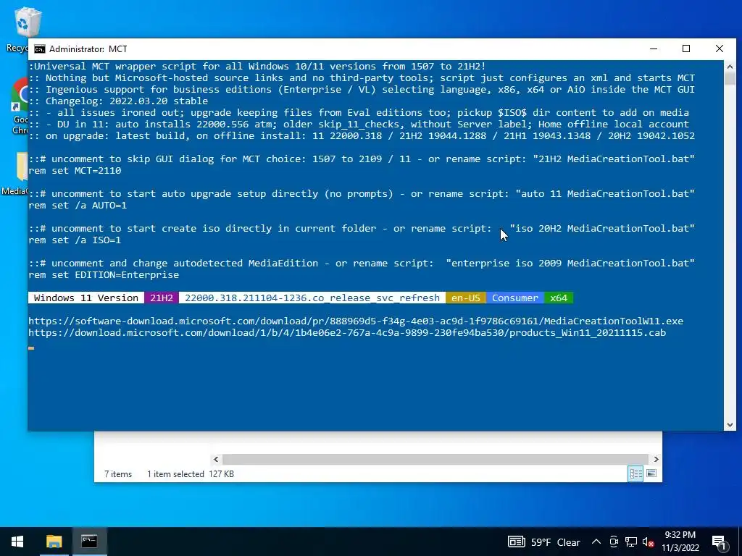742x556 pixels.
Task: Click the 'Changelog: 2022.03.20 stable' line
Action: coord(118,101)
